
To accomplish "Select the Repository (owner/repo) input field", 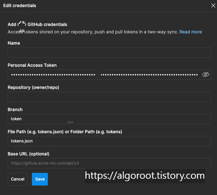I will tap(109, 97).
